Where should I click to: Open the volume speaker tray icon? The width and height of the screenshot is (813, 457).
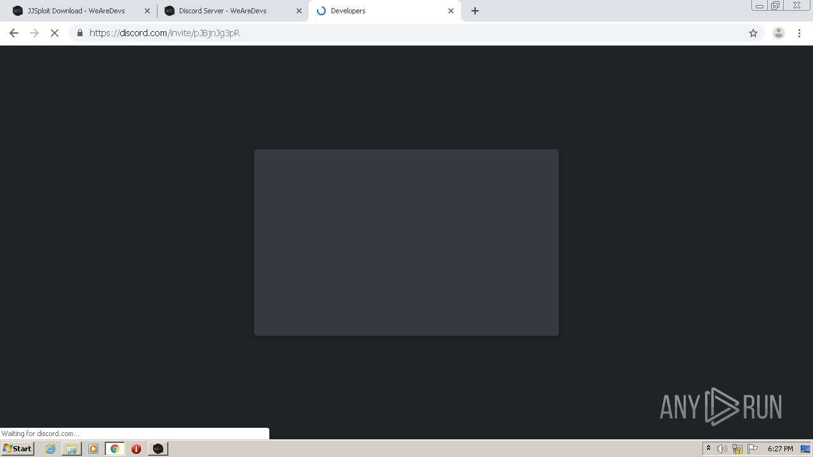click(x=722, y=449)
